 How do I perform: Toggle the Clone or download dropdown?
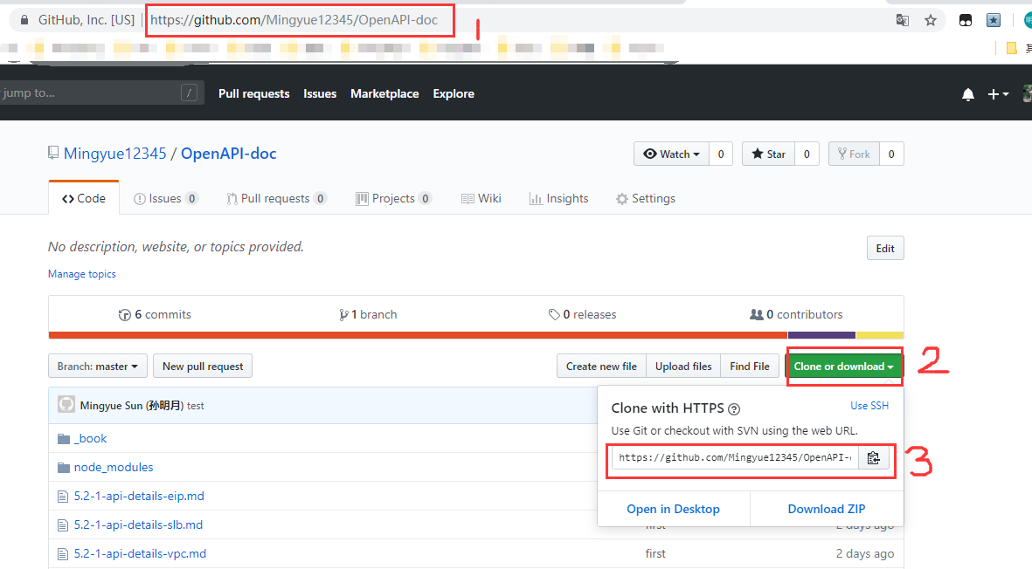[x=844, y=366]
